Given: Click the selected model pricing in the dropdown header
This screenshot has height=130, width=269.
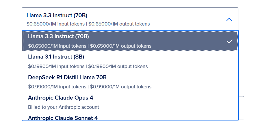Looking at the screenshot, I should click(x=88, y=24).
